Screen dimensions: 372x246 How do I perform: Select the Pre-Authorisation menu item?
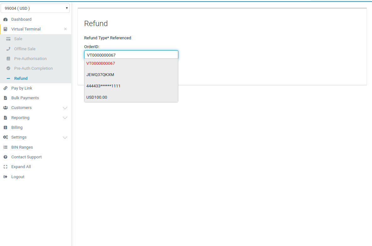point(30,59)
